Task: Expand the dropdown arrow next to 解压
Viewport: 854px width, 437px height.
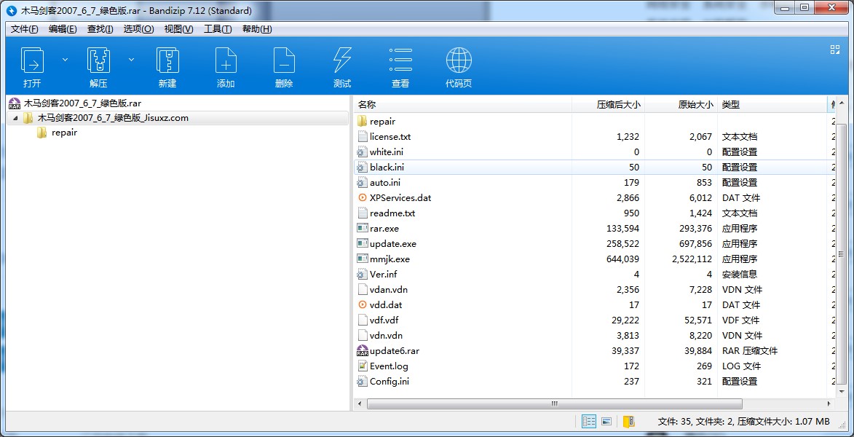Action: 132,60
